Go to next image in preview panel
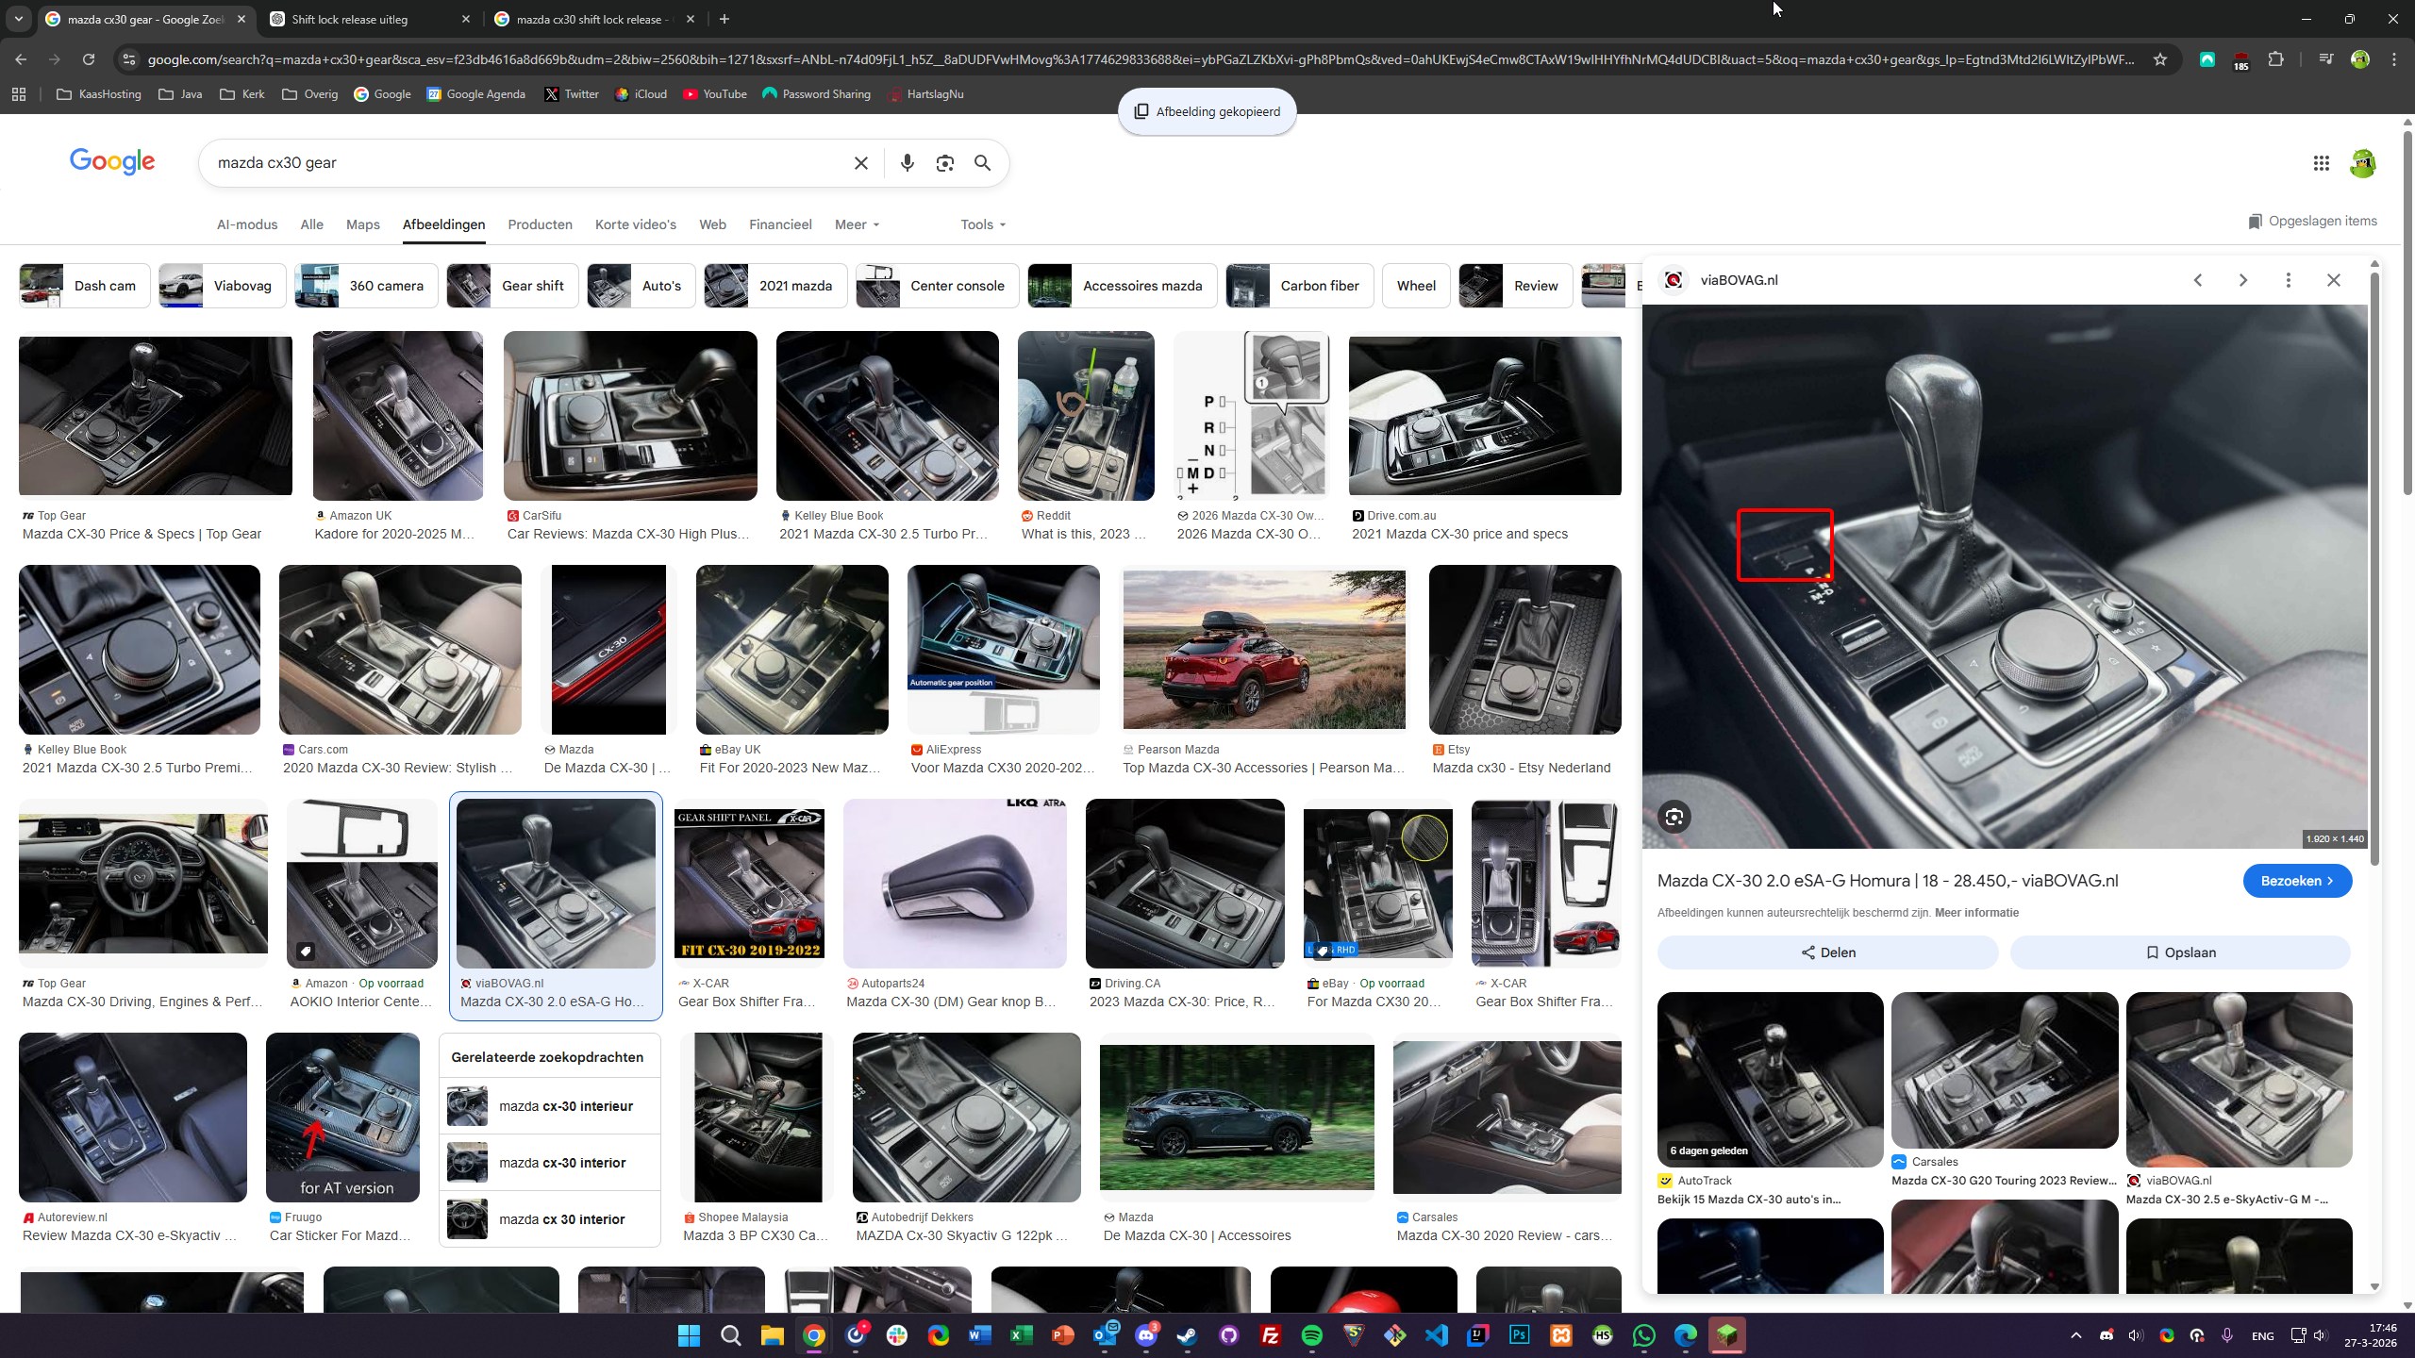The width and height of the screenshot is (2415, 1358). (2243, 280)
